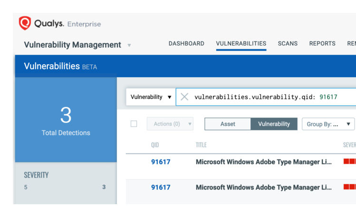Image resolution: width=356 pixels, height=218 pixels.
Task: Open the Group By dropdown
Action: pos(328,124)
